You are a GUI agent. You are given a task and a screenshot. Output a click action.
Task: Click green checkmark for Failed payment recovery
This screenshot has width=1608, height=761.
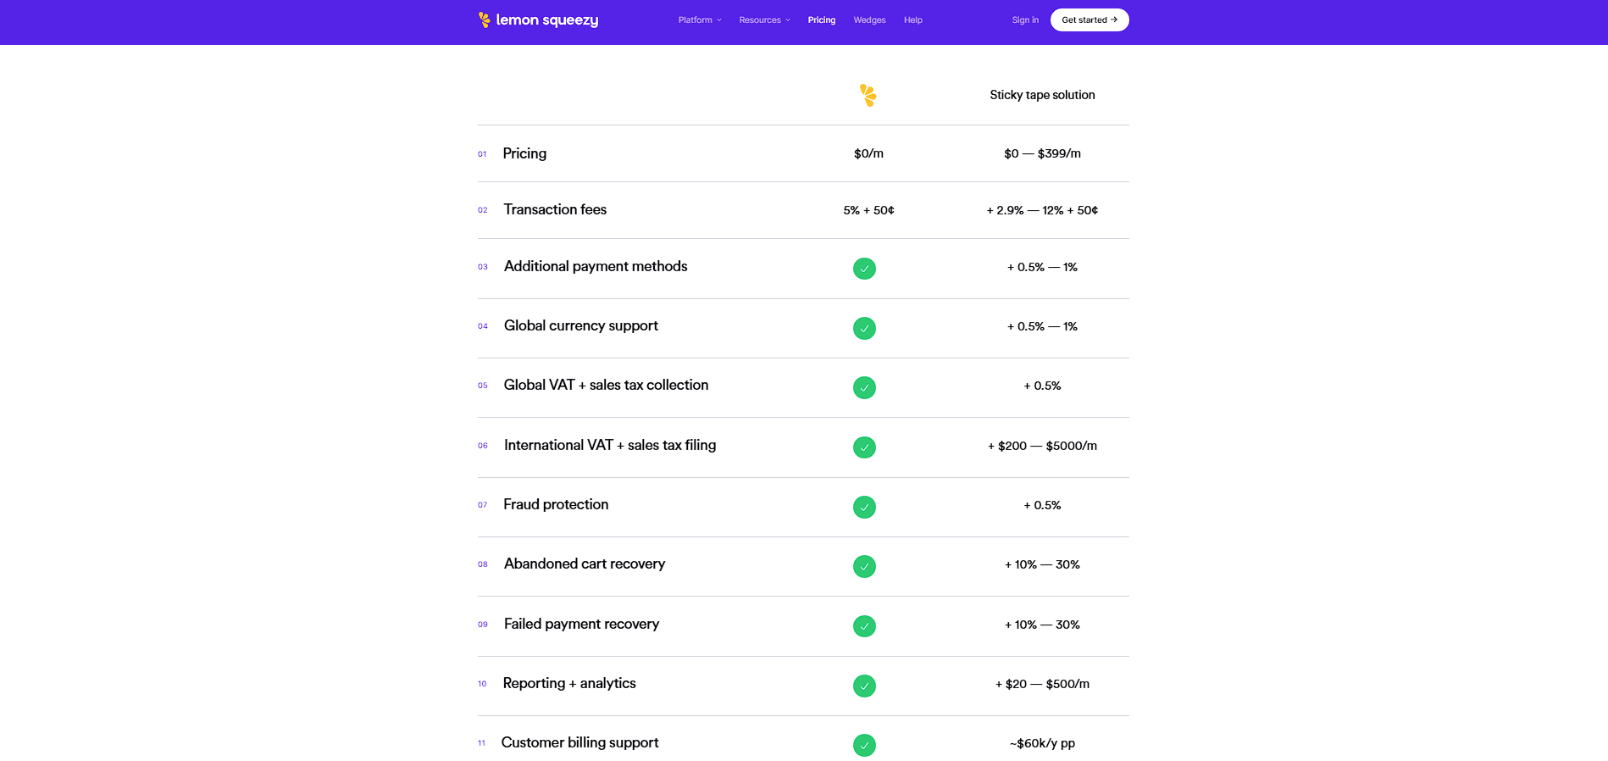[864, 626]
